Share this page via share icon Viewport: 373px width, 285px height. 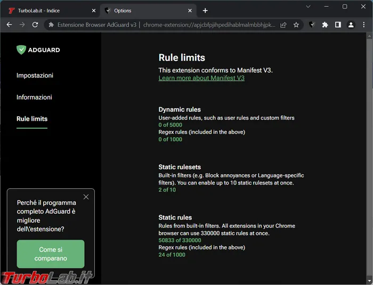(x=283, y=24)
